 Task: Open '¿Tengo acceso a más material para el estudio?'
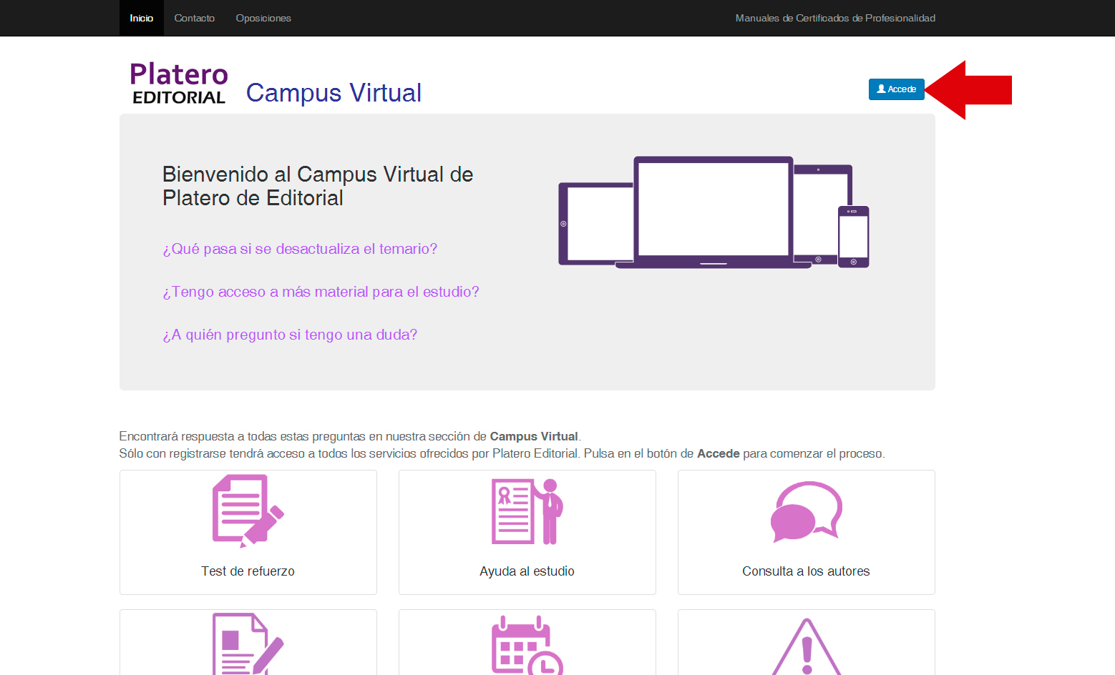[321, 292]
